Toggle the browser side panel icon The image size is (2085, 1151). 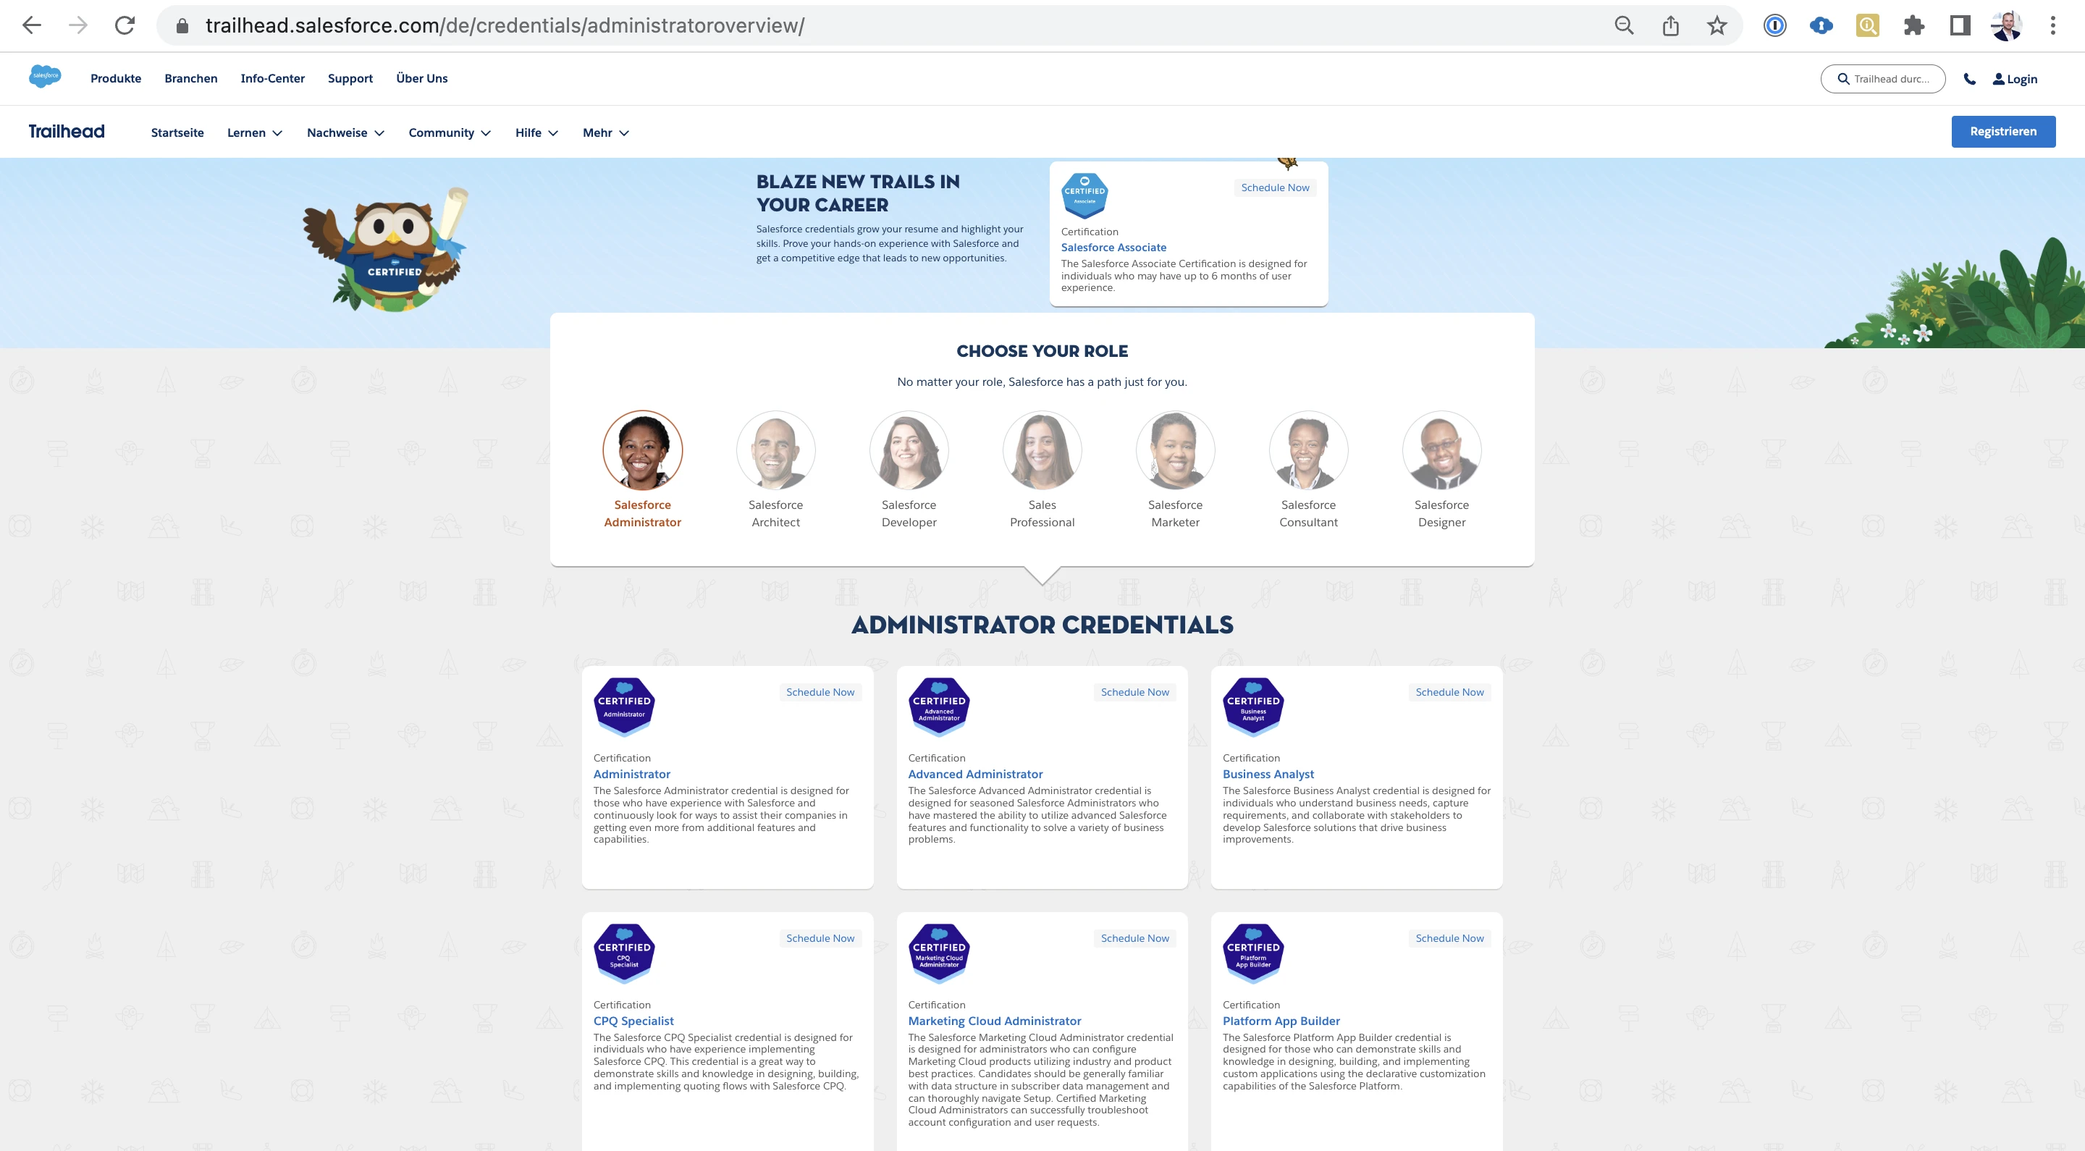point(1960,26)
